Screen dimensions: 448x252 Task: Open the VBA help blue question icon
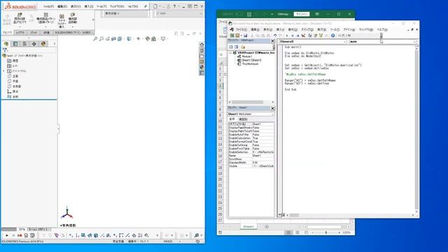coord(333,36)
